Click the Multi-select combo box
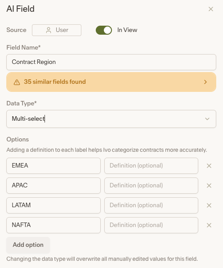The image size is (223, 268). (111, 119)
